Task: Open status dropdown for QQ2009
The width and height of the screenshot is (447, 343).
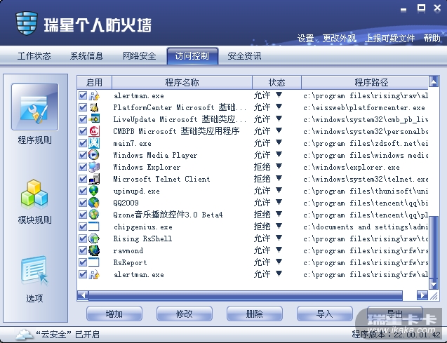Action: click(x=279, y=202)
